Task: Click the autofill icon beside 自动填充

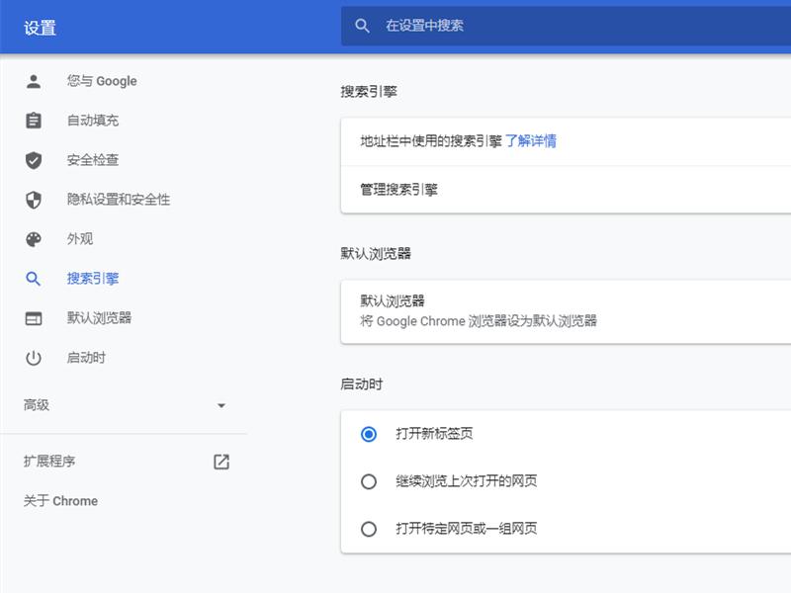Action: tap(33, 121)
